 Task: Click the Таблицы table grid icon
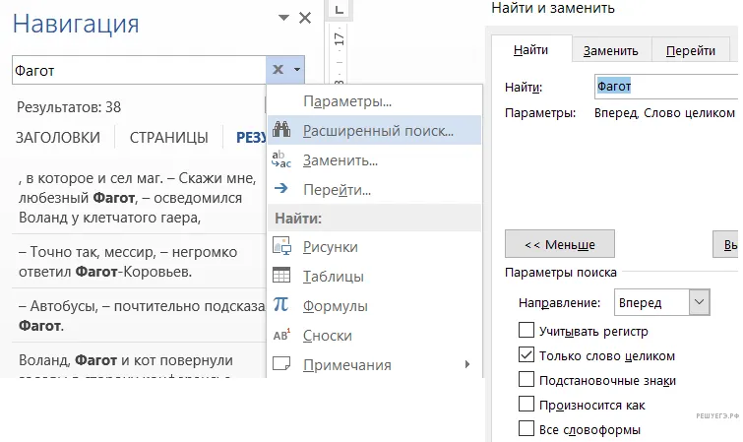(281, 276)
